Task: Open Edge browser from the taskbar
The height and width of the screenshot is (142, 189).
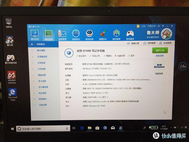Action: click(82, 128)
